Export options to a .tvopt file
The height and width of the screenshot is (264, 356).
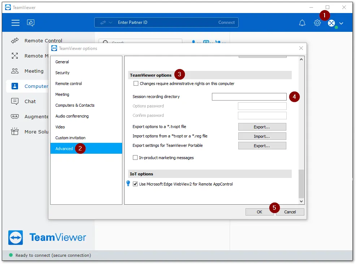click(x=262, y=127)
